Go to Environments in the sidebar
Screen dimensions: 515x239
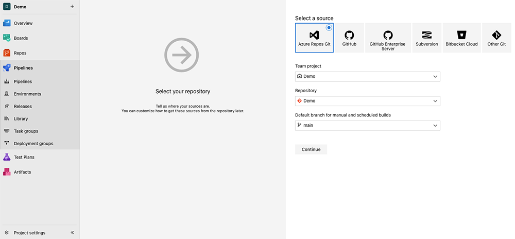pos(27,94)
